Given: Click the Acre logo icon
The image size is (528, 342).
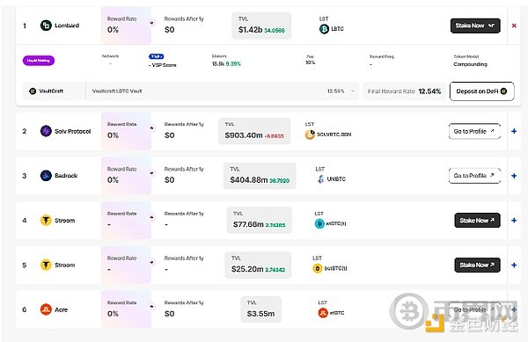Looking at the screenshot, I should (46, 309).
